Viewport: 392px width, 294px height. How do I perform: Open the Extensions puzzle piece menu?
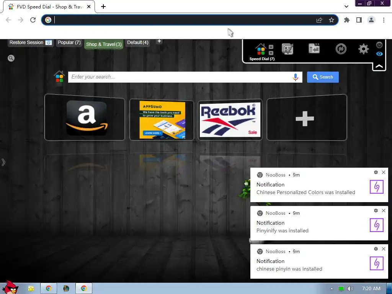(347, 20)
